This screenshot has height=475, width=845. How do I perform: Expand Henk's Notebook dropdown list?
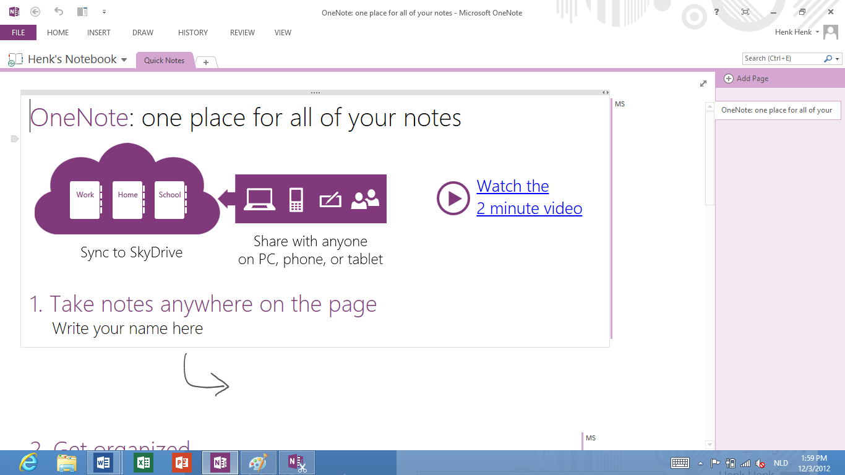(124, 60)
